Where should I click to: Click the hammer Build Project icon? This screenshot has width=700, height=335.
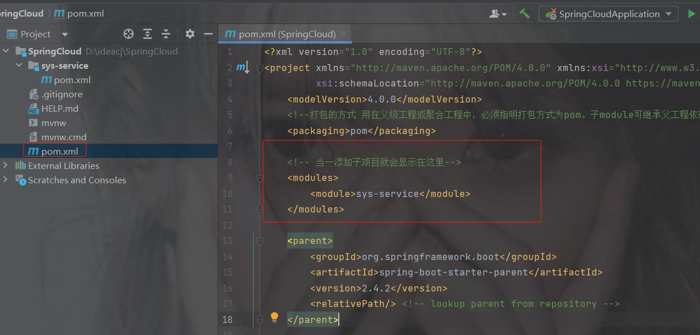524,13
